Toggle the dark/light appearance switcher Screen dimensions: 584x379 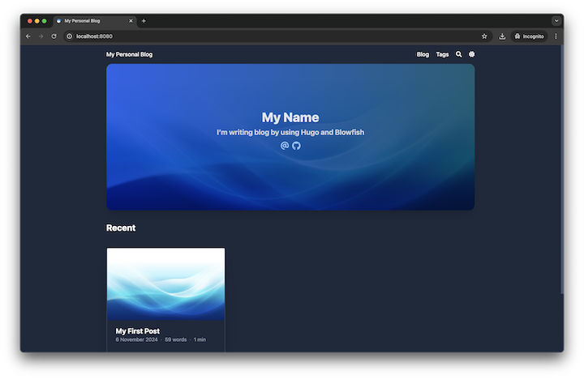tap(471, 54)
